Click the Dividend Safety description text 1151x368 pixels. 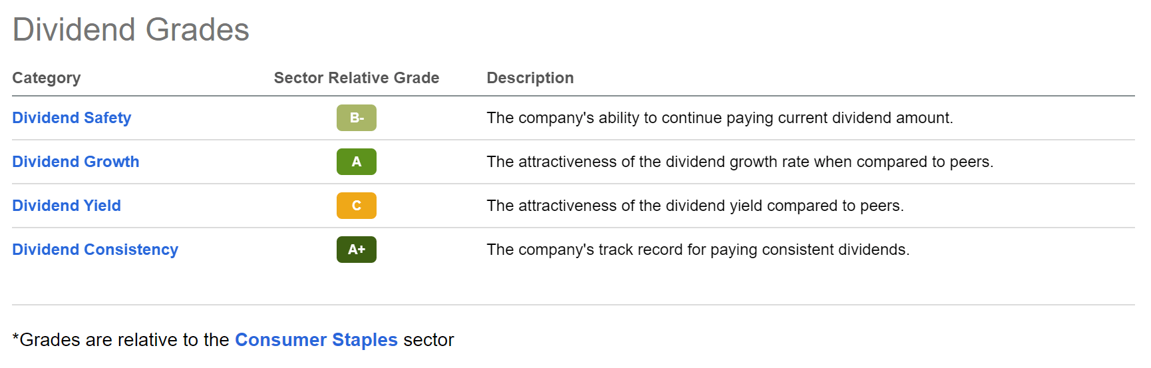click(719, 118)
